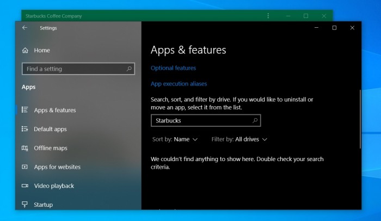Image resolution: width=381 pixels, height=221 pixels.
Task: Open Starbucks Coffee Company three-dot menu
Action: (x=268, y=16)
